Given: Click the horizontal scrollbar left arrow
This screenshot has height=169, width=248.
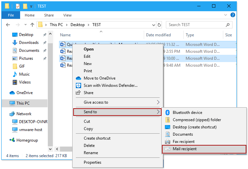Looking at the screenshot, I should pos(57,149).
